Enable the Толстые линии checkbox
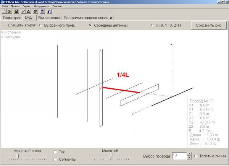The height and width of the screenshot is (166, 229). [x=196, y=156]
